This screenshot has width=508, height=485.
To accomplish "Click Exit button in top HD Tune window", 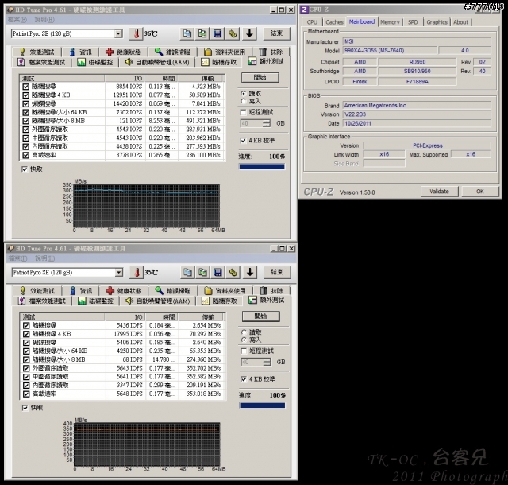I will tap(276, 33).
